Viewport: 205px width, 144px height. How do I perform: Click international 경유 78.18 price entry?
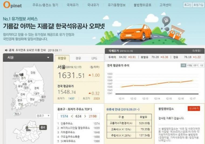click(187, 57)
